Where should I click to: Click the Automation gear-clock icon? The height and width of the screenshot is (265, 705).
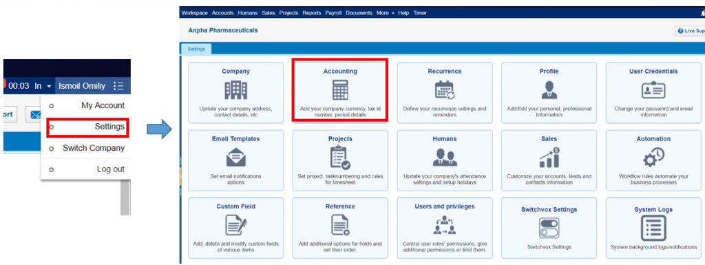coord(653,157)
